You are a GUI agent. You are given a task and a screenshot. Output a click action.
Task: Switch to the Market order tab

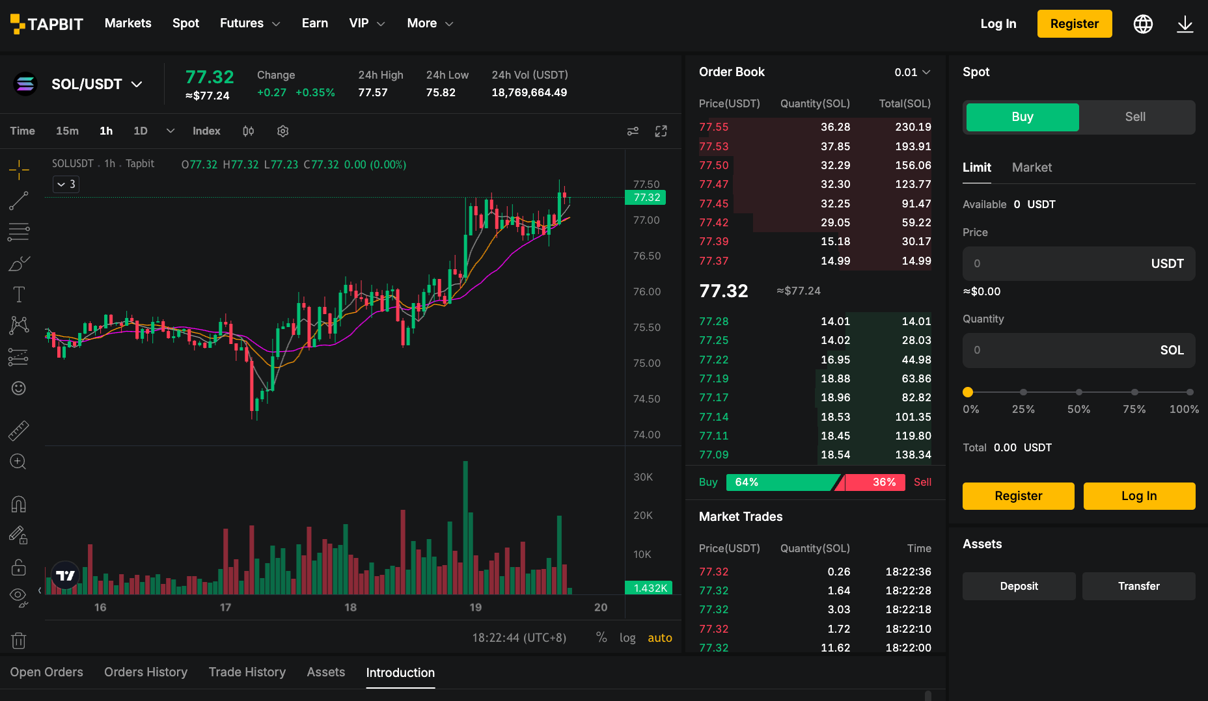click(1032, 168)
